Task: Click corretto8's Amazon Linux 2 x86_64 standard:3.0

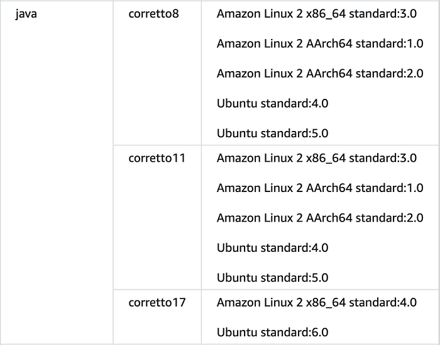Action: click(316, 14)
